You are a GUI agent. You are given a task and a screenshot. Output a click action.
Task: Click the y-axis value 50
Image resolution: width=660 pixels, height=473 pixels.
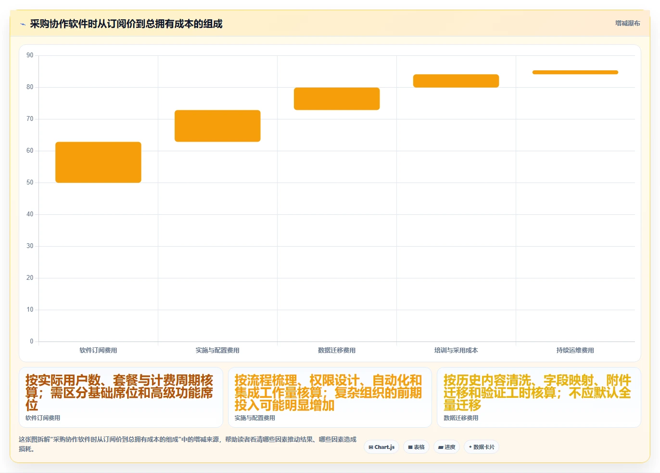point(30,183)
